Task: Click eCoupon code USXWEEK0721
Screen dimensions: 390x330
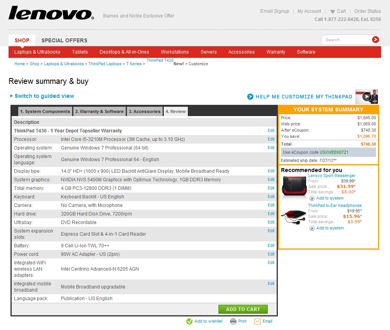Action: (334, 152)
